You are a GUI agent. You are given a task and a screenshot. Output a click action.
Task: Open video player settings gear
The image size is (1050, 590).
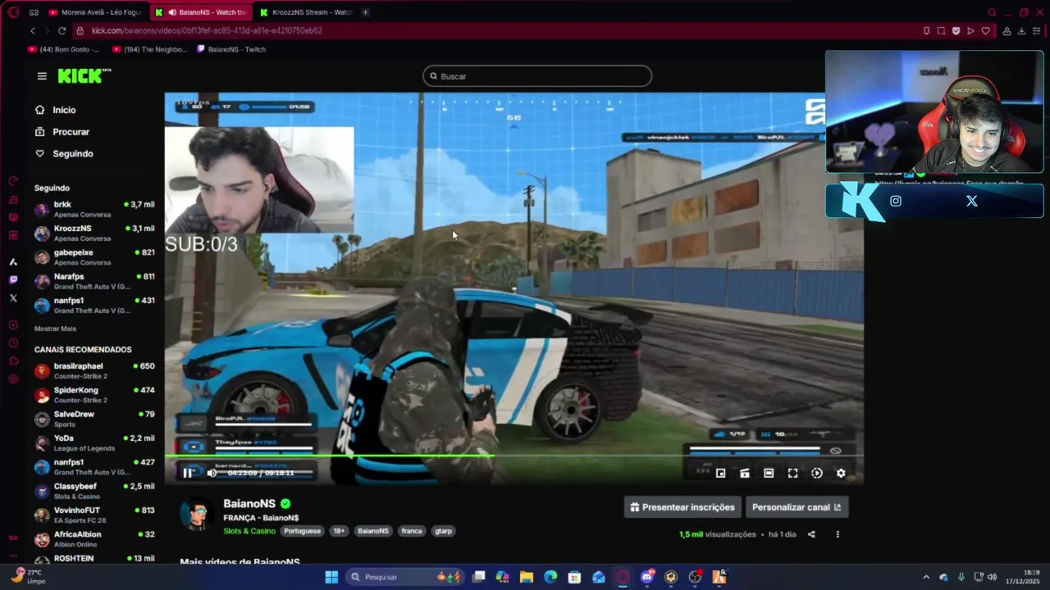click(841, 473)
